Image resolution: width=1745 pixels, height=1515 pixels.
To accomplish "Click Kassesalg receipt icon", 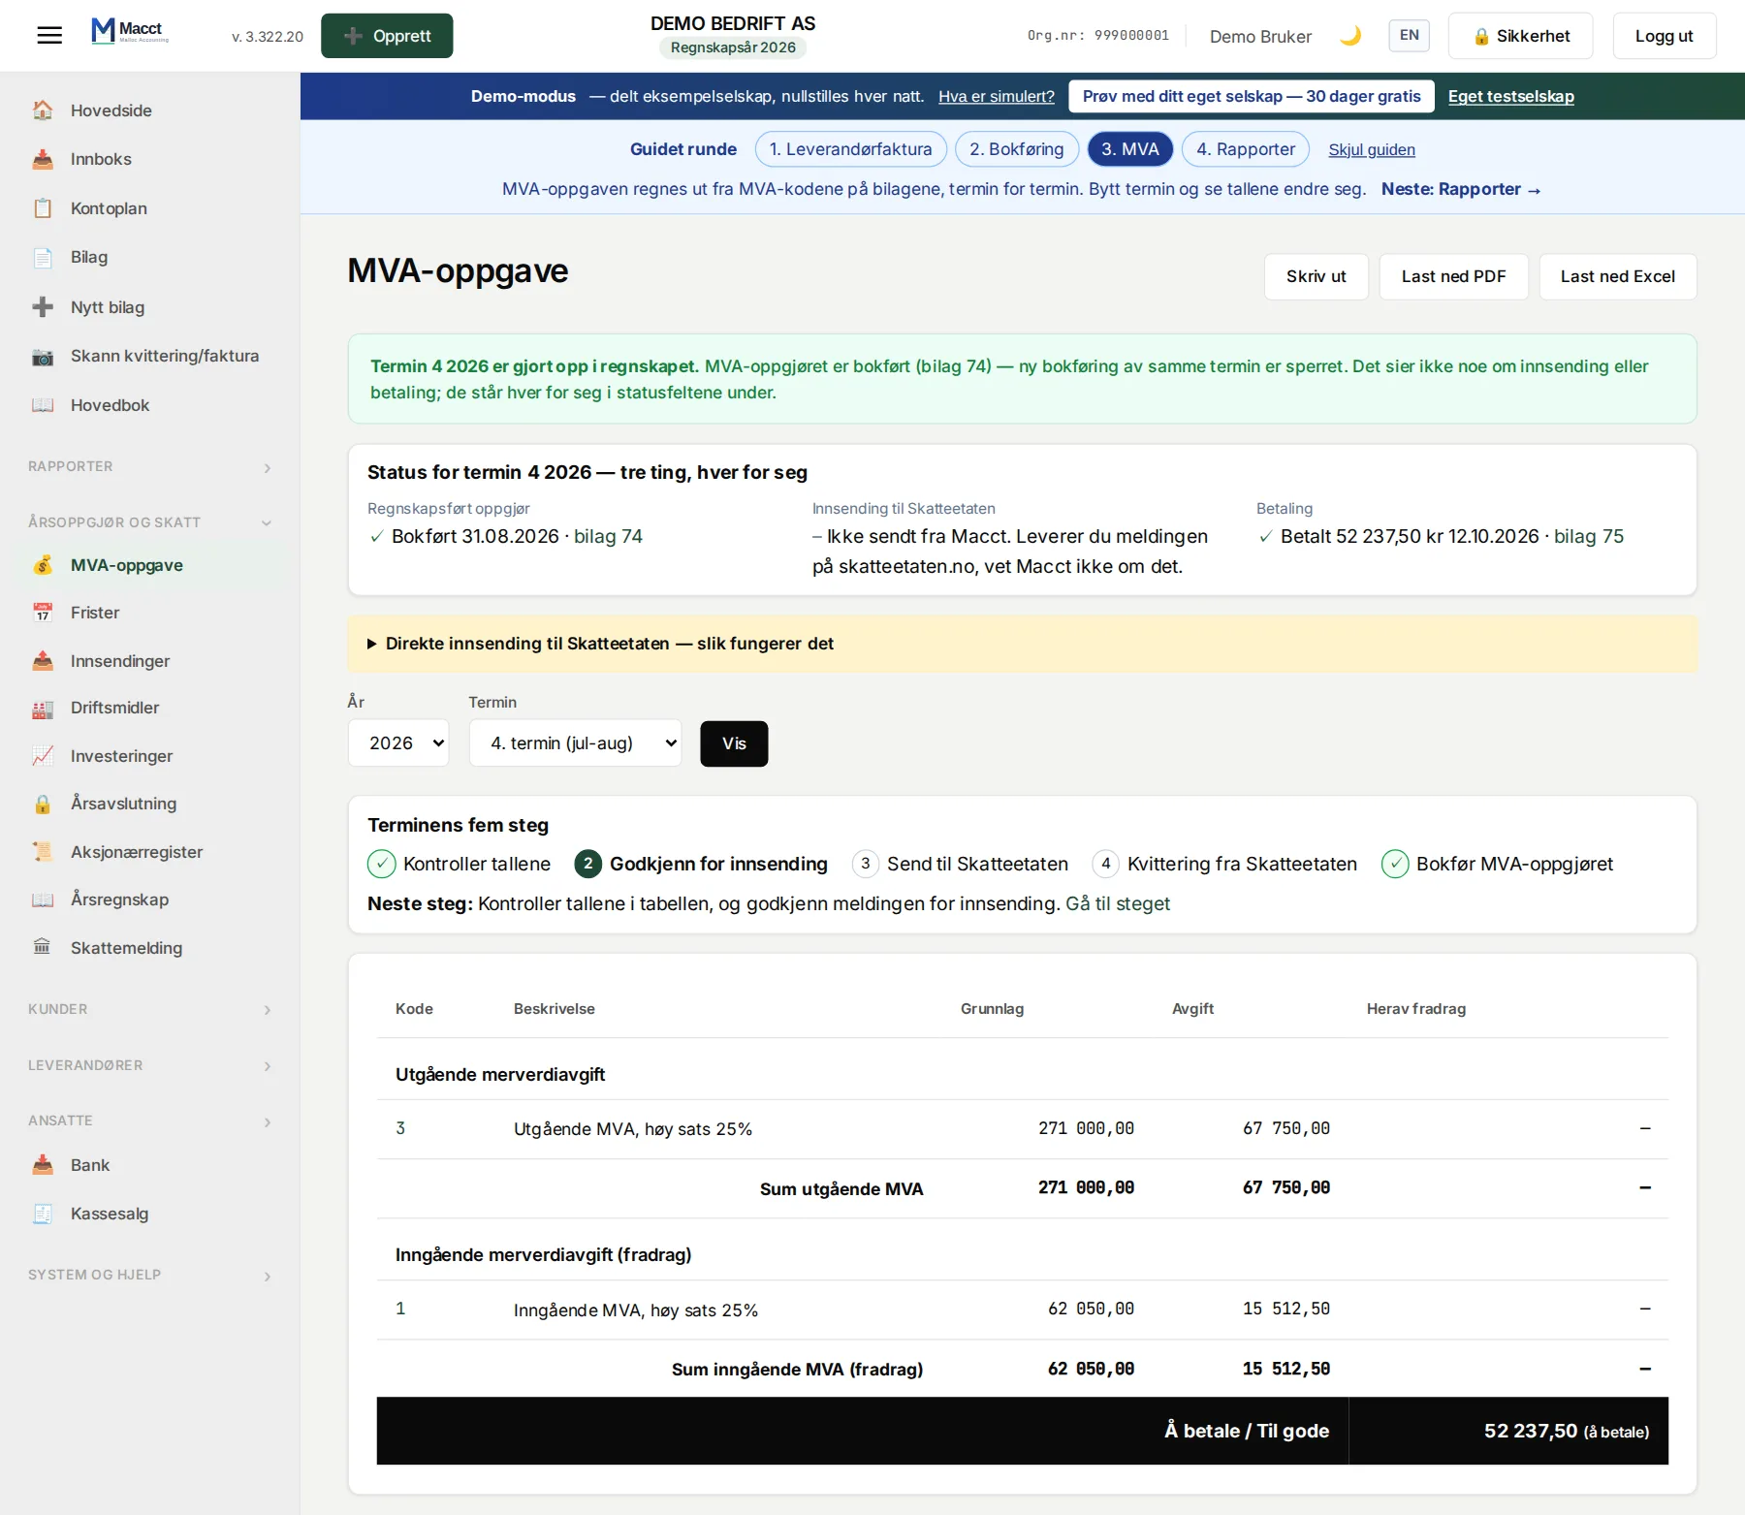I will [43, 1214].
